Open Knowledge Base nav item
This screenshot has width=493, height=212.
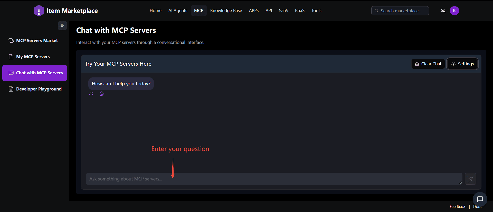point(226,11)
